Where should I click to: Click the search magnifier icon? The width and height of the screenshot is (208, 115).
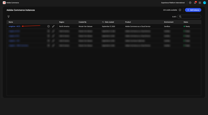click(180, 17)
